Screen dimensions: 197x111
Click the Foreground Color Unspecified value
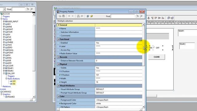[119, 100]
